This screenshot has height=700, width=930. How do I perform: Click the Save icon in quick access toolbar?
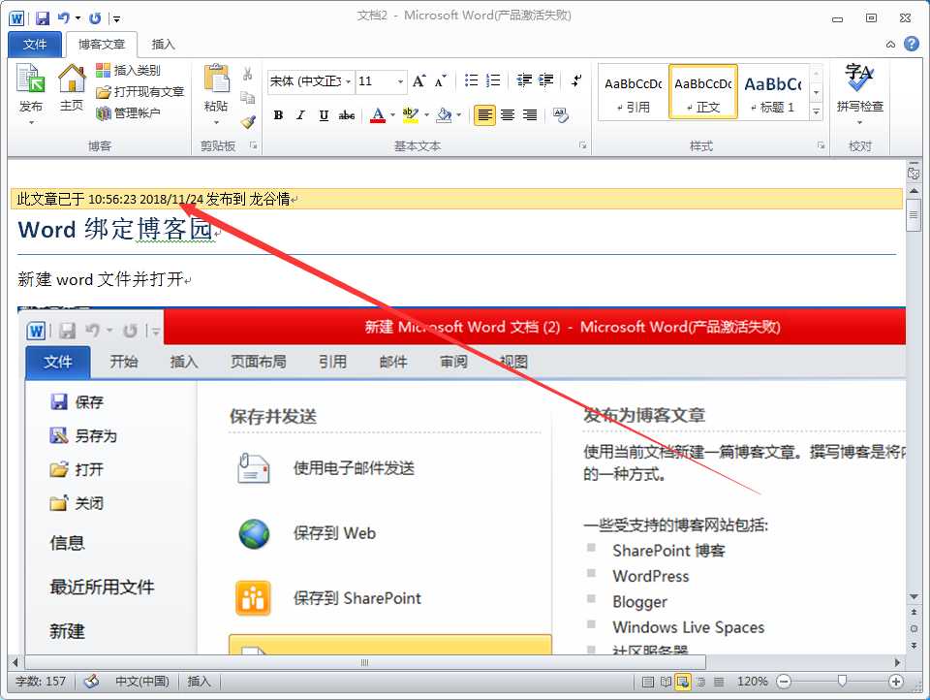42,18
